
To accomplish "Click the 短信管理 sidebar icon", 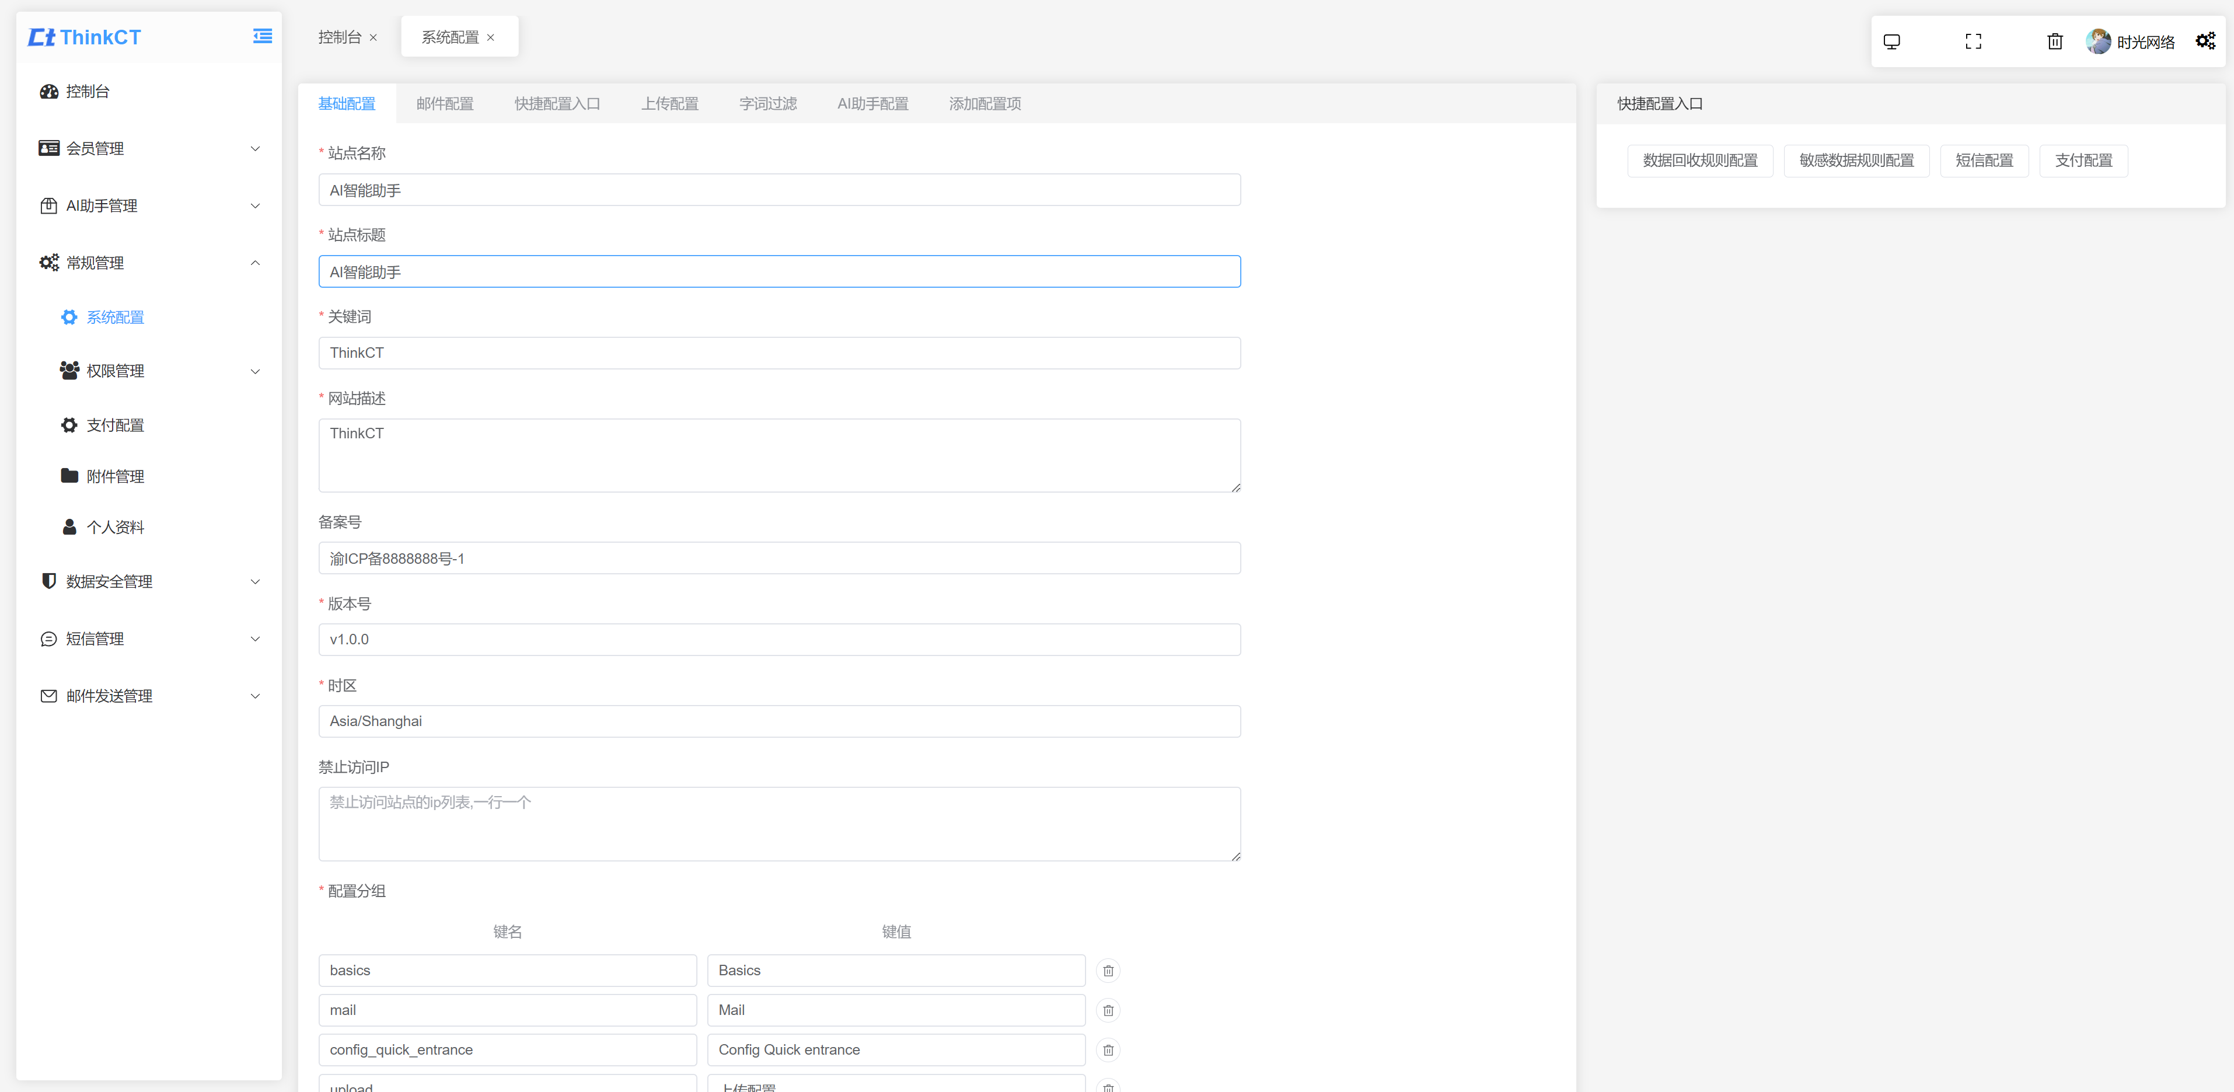I will [48, 639].
